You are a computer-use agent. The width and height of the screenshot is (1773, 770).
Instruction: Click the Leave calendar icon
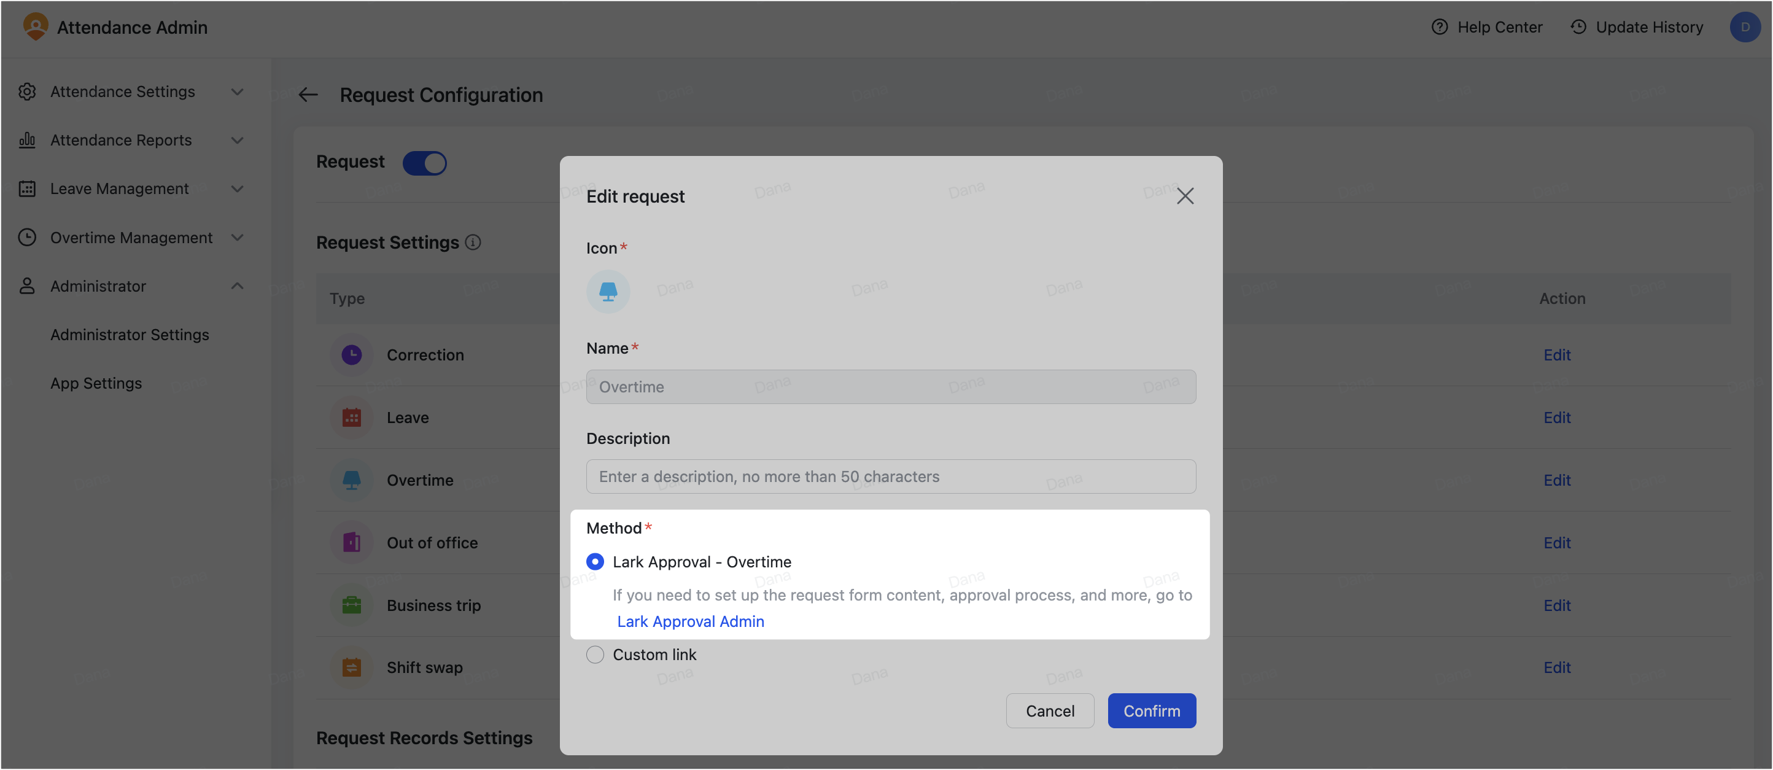click(x=352, y=417)
